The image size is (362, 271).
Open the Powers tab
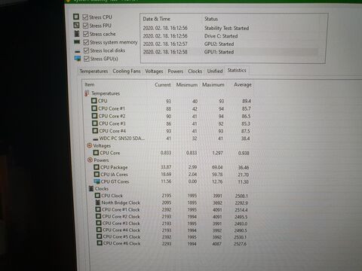176,72
